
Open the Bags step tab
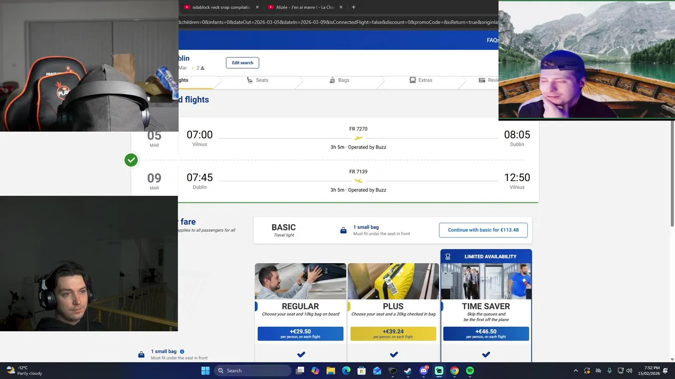click(x=340, y=80)
